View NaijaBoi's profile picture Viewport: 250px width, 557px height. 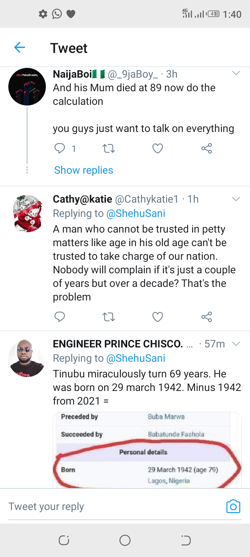[x=27, y=87]
